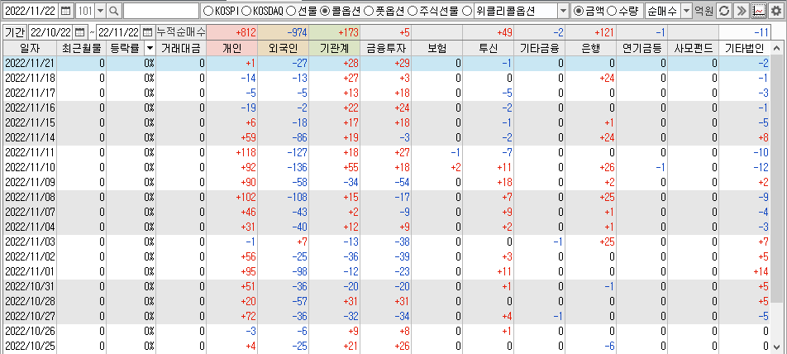Screen dimensions: 787x354
Task: Click the scrollbar down arrow at bottom right
Action: [x=780, y=347]
